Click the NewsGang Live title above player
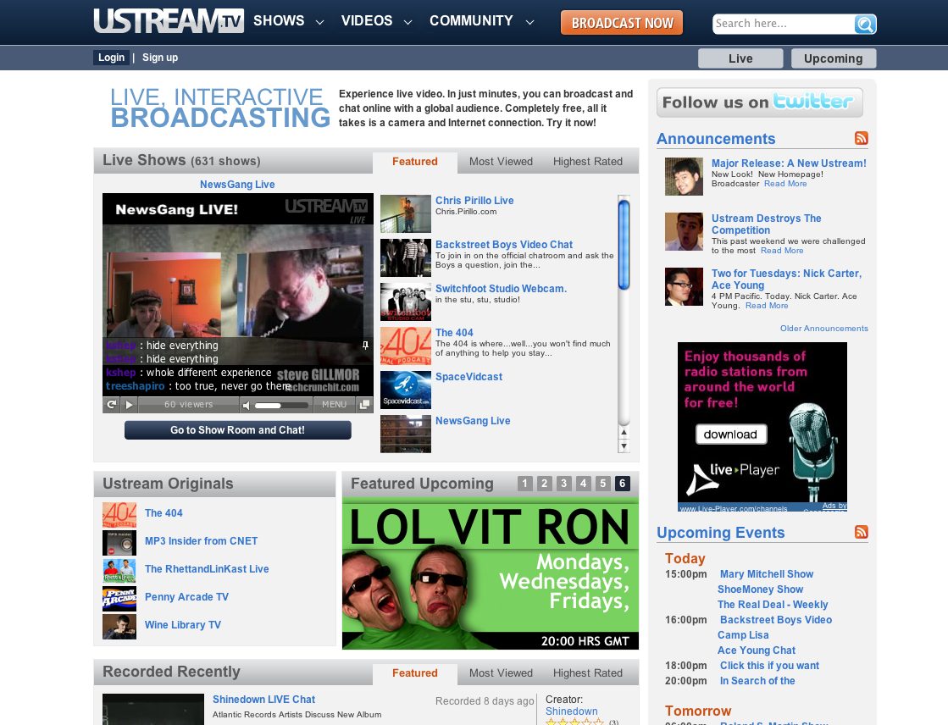This screenshot has width=948, height=725. coord(237,185)
